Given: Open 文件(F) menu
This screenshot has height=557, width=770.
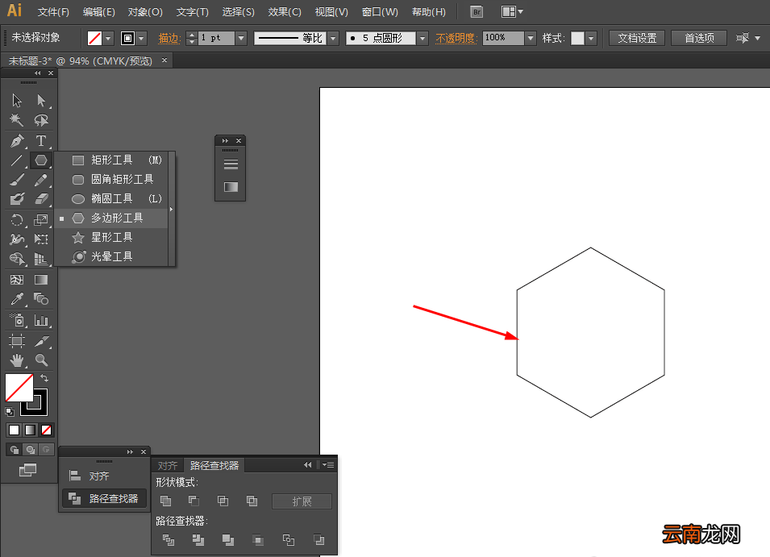Looking at the screenshot, I should [x=53, y=12].
